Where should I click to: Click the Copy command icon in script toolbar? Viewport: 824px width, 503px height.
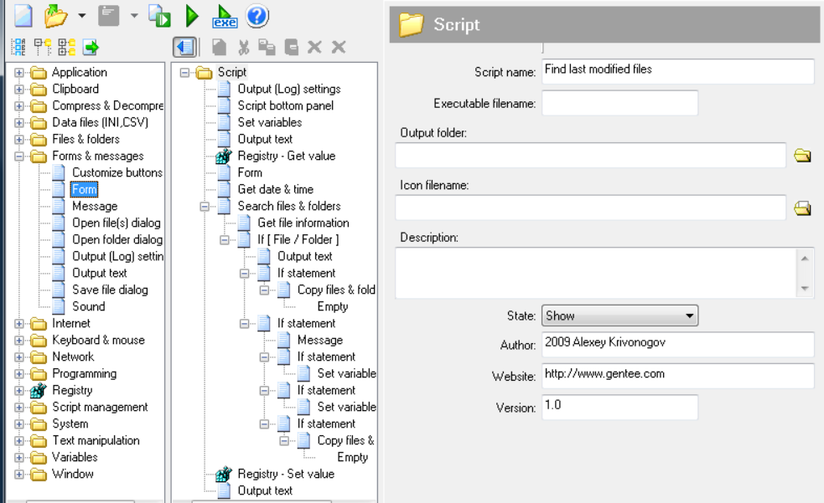coord(219,47)
